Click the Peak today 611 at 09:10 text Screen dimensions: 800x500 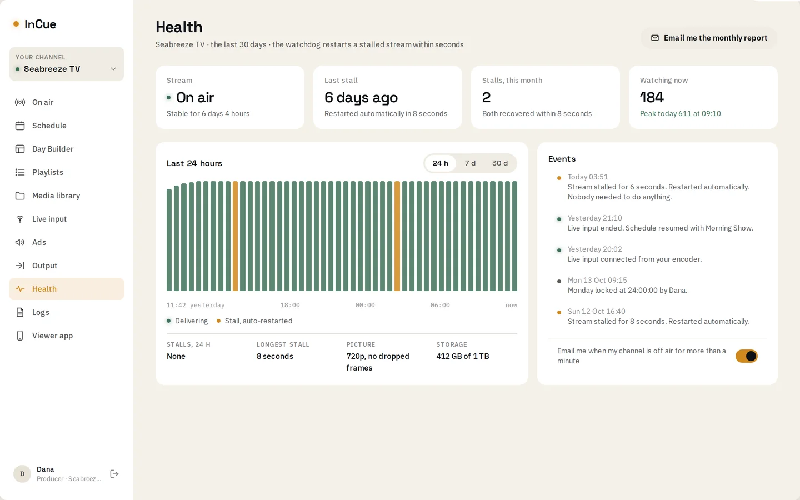click(680, 113)
